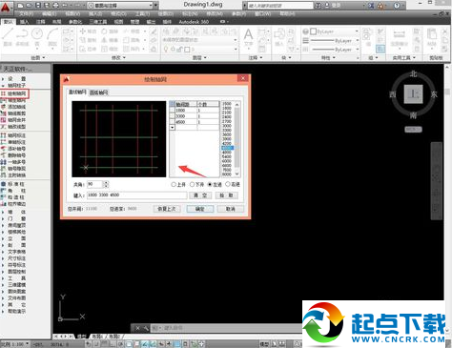This screenshot has width=452, height=348.
Task: Open the Autodesk 360 ribbon tab
Action: pos(194,22)
